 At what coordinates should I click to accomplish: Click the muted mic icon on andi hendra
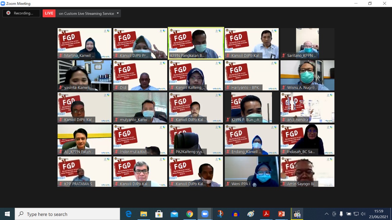pyautogui.click(x=284, y=120)
